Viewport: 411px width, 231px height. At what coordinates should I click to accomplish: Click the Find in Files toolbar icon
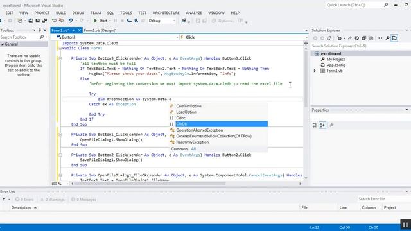(x=184, y=21)
